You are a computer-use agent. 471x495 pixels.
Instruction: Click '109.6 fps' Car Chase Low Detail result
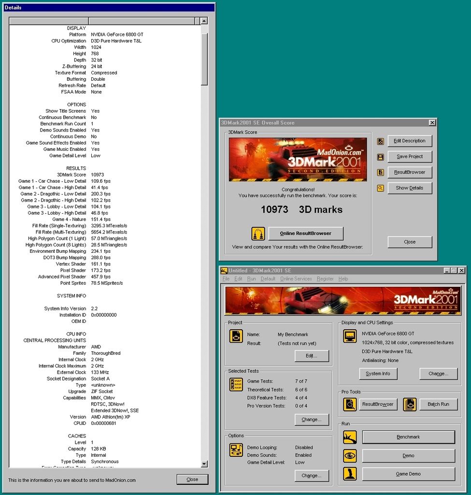[x=100, y=181]
